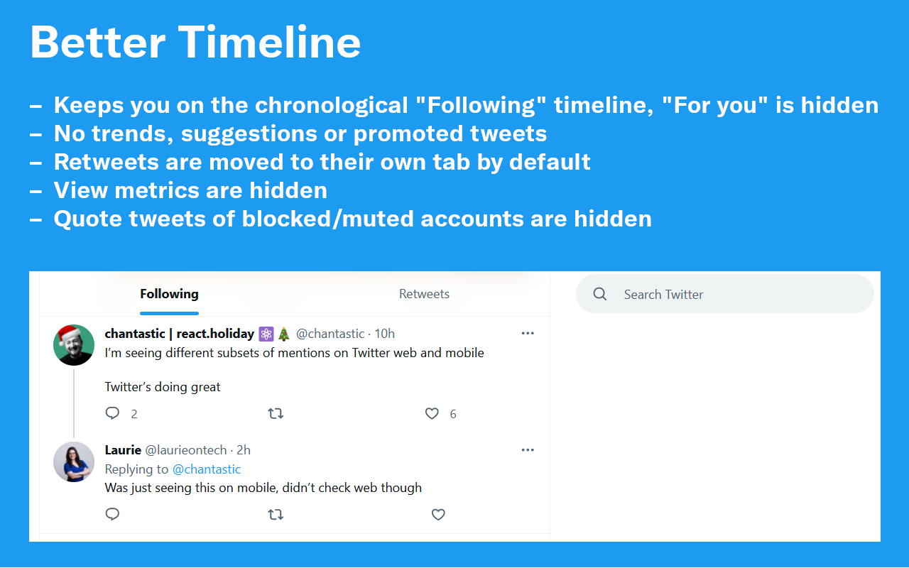This screenshot has height=568, width=909.
Task: Click Laurie's profile picture
Action: tap(74, 461)
